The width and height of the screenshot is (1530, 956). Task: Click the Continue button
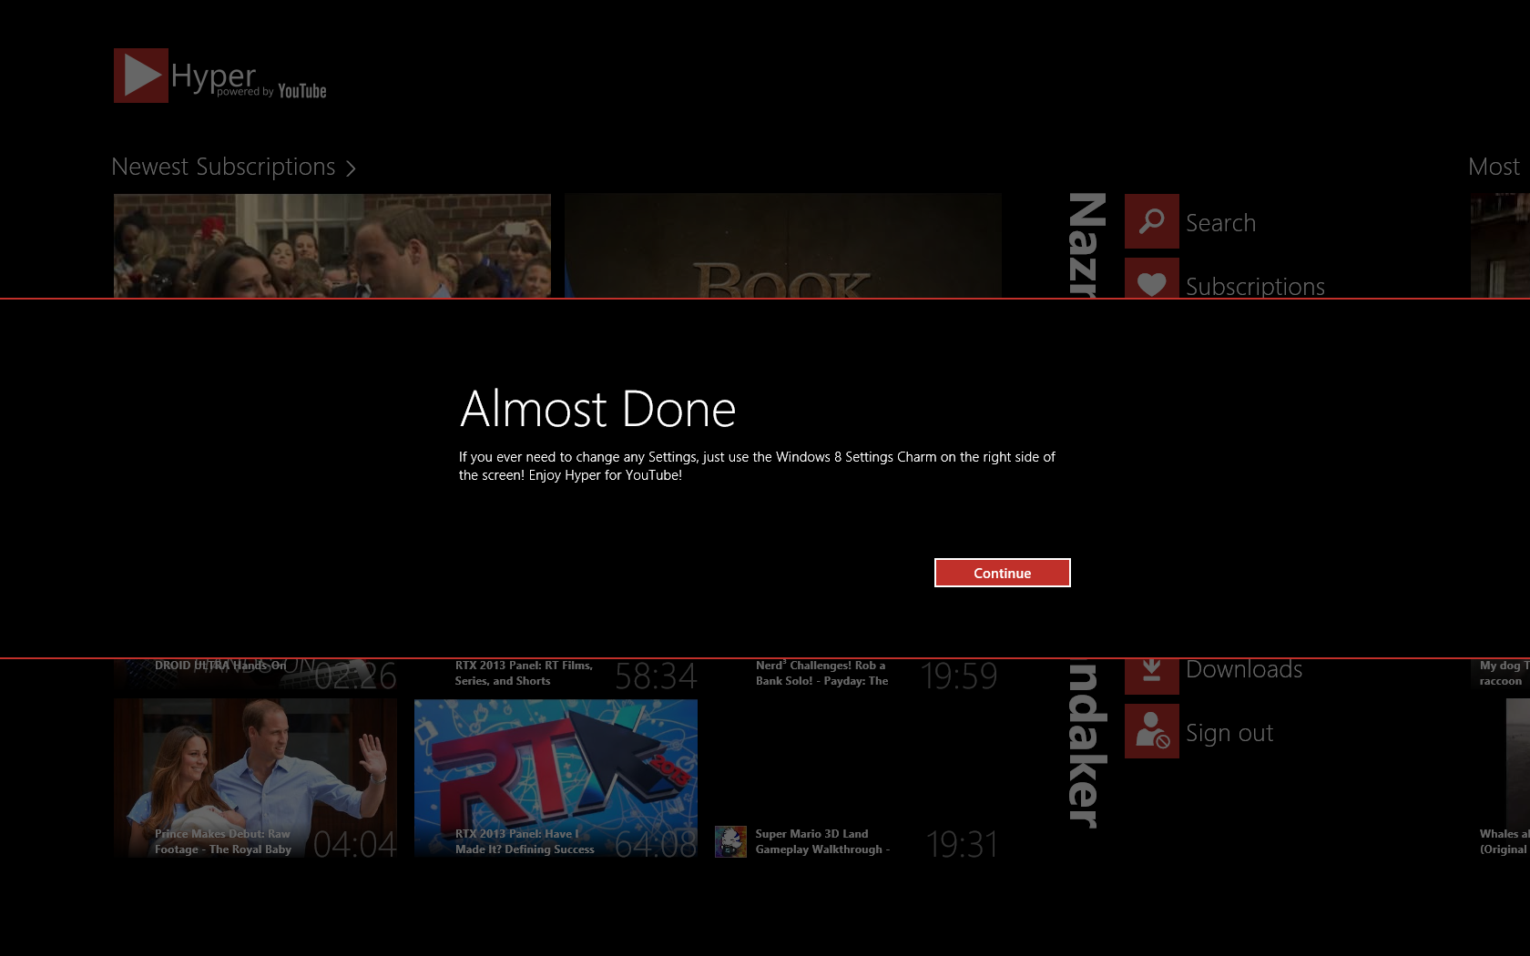1002,573
